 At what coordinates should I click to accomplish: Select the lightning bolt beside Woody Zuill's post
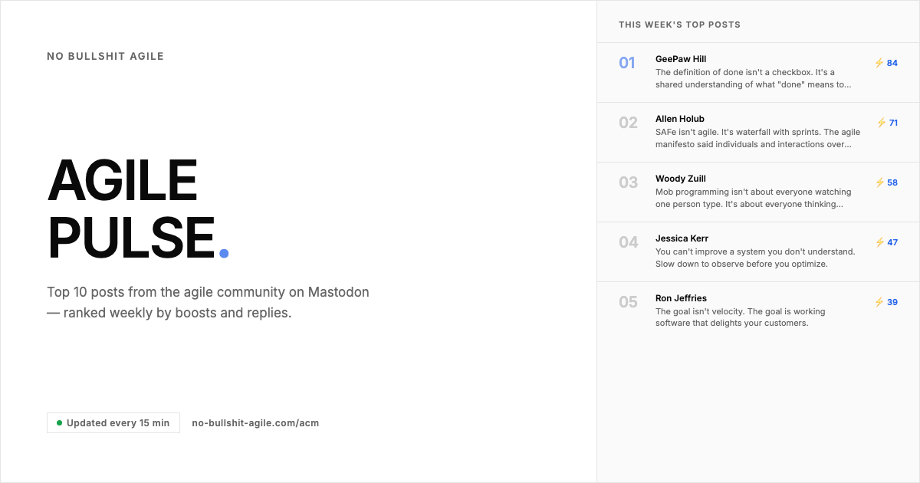pyautogui.click(x=879, y=182)
